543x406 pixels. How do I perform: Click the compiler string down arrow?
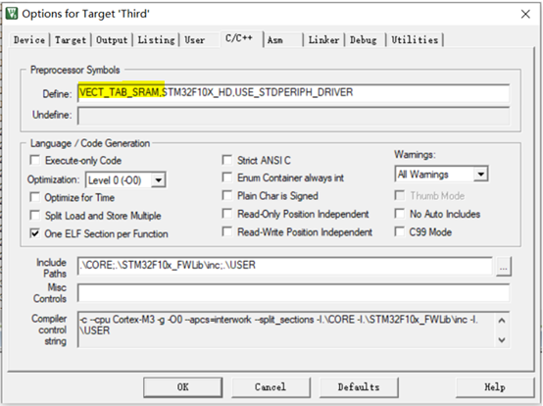pyautogui.click(x=502, y=340)
